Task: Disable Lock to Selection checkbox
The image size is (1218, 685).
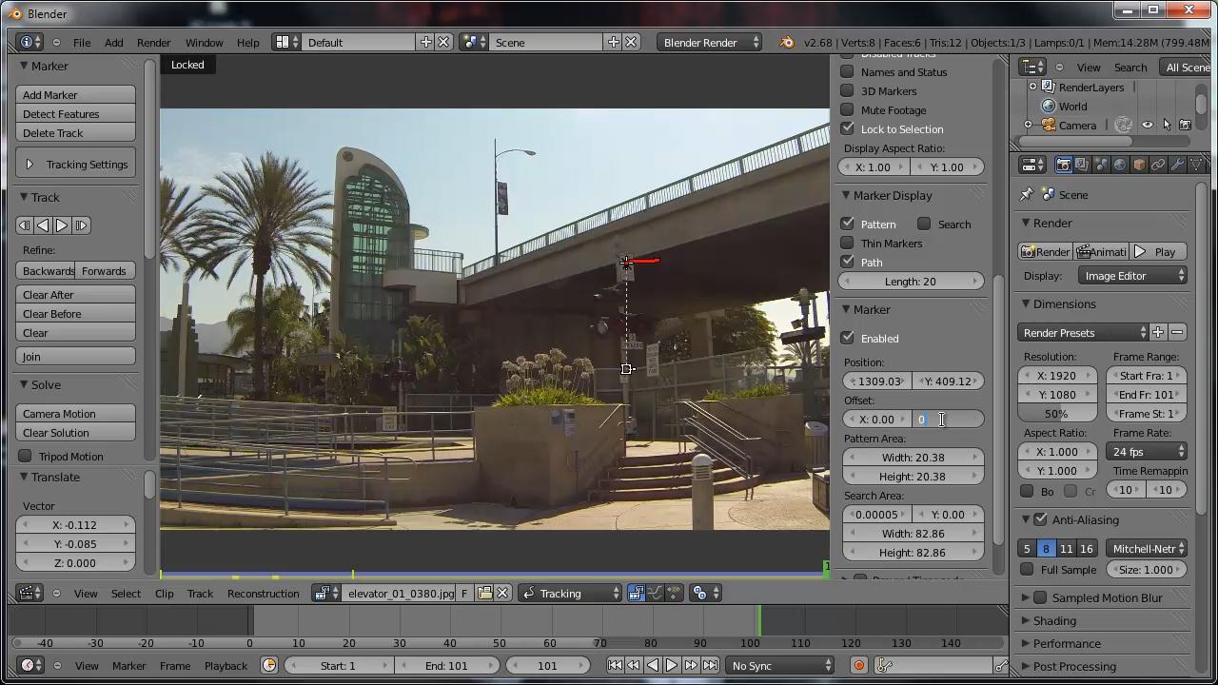Action: (x=847, y=128)
